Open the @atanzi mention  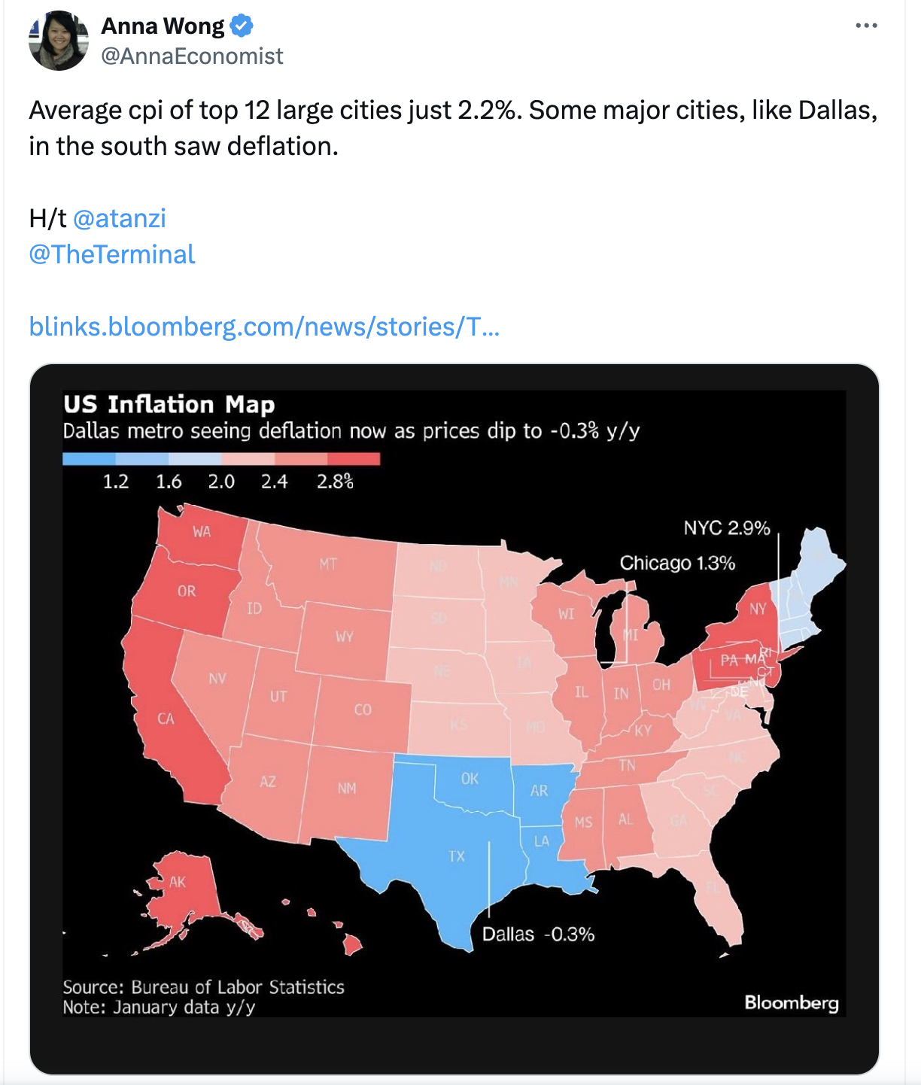pyautogui.click(x=120, y=218)
